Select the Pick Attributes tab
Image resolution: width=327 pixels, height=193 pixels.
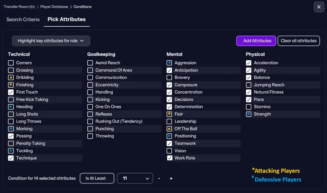[66, 19]
